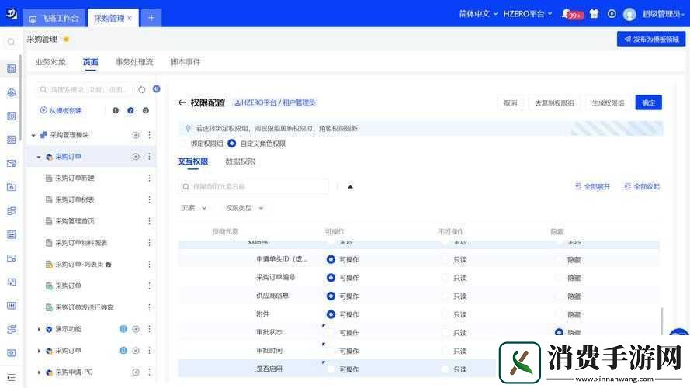Set 采购订单编号 to 隐藏

coord(559,278)
